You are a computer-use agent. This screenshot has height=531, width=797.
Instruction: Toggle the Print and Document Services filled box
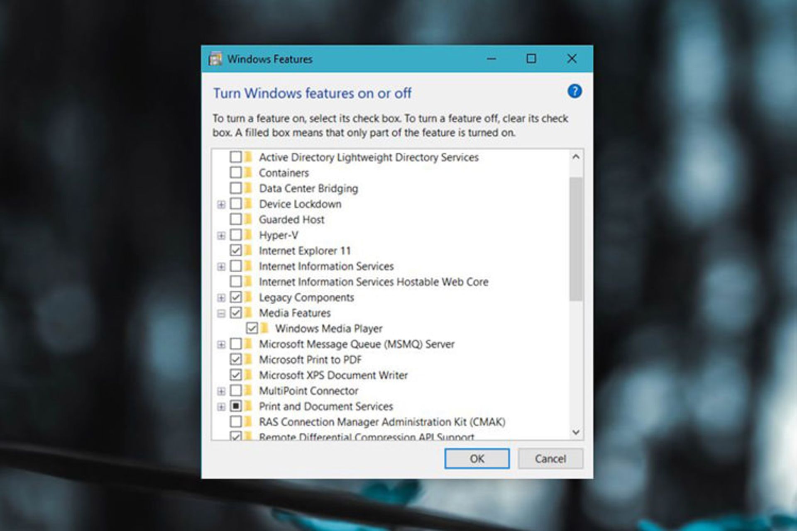(237, 406)
